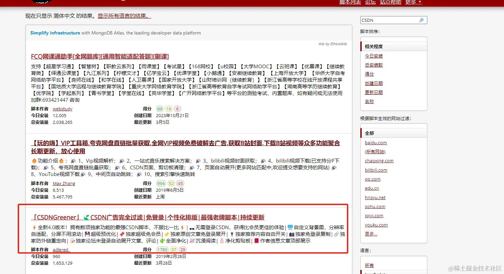Viewport: 504px width, 274px height.
Task: Click the green 994 rating badge
Action: click(161, 183)
